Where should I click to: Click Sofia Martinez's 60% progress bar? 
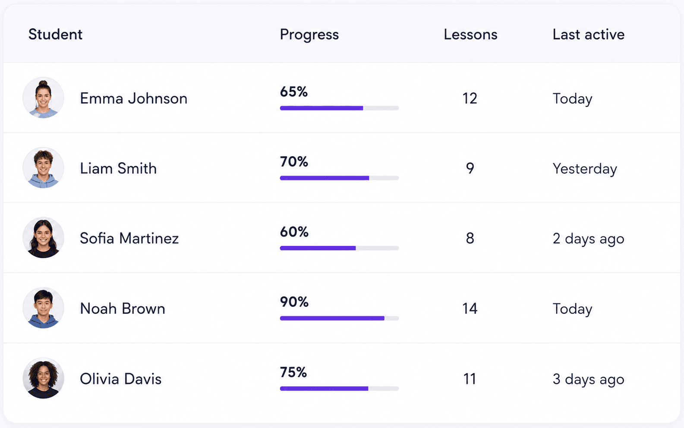(x=339, y=248)
